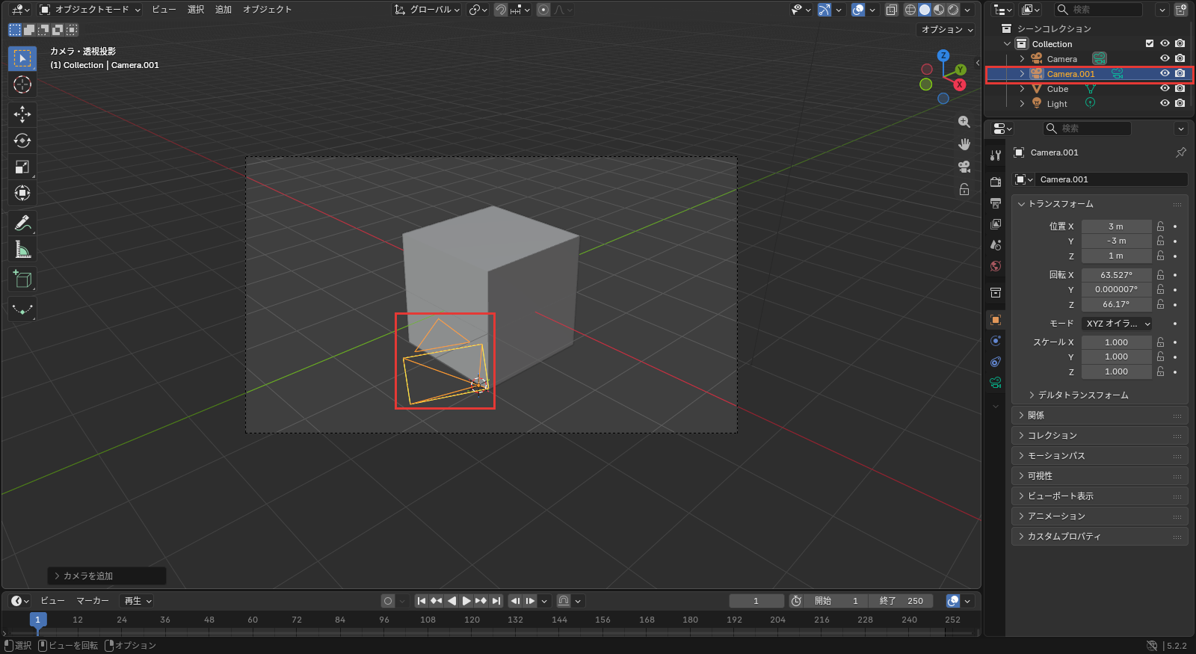The width and height of the screenshot is (1196, 654).
Task: Play the animation forward
Action: (466, 601)
